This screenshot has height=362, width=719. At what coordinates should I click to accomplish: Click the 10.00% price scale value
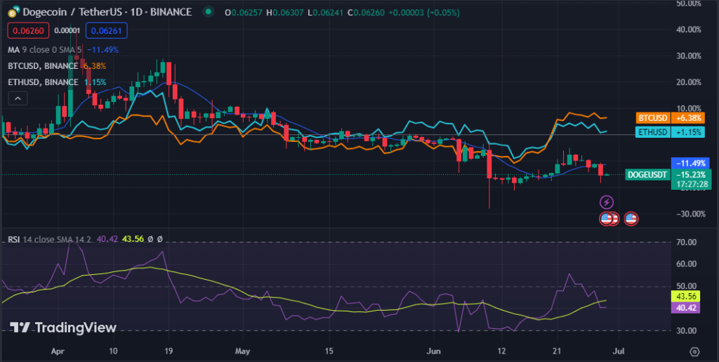click(x=689, y=108)
